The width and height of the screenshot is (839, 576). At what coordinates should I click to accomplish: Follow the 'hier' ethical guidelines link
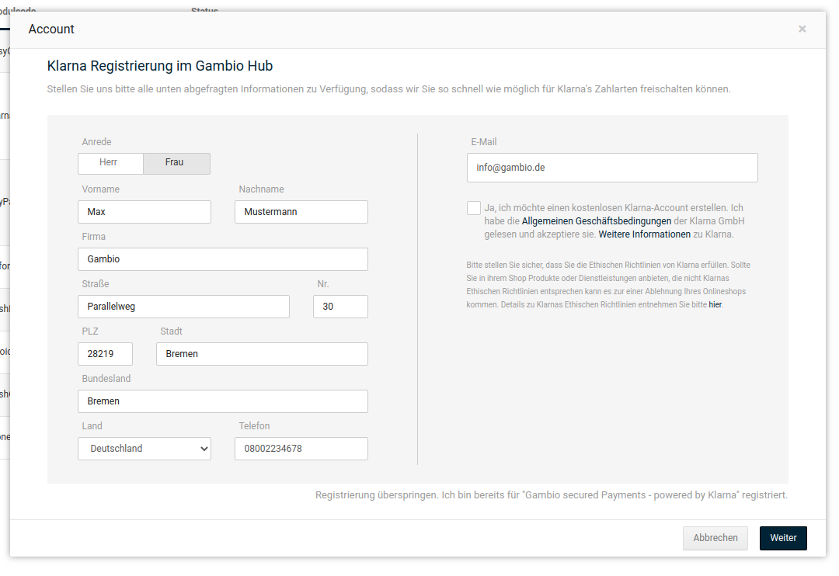715,305
